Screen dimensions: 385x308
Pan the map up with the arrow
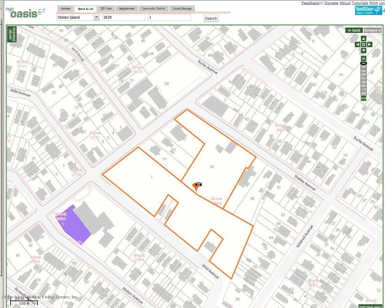tap(363, 38)
